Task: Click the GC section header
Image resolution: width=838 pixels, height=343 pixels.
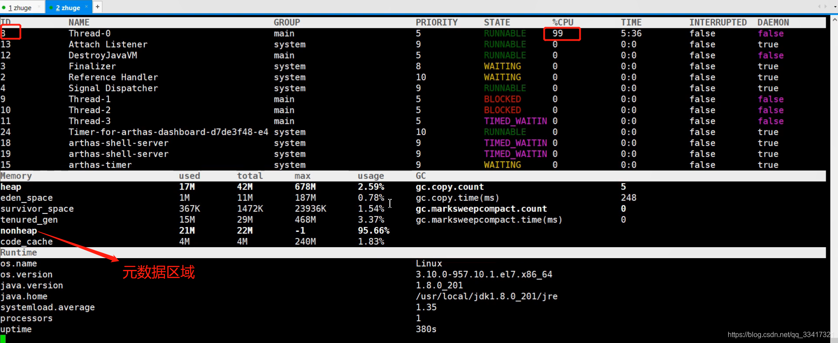Action: 421,176
